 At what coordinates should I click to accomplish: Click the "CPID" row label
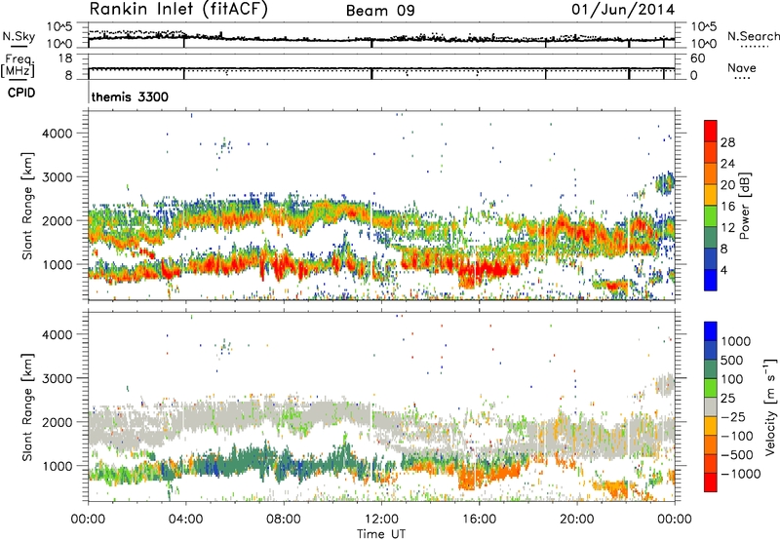pos(21,93)
